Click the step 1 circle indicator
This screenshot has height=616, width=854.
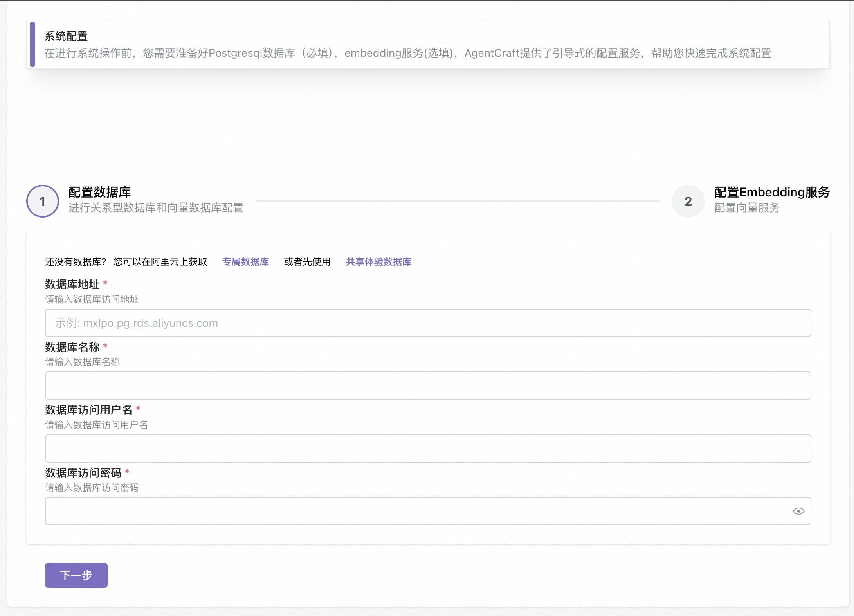[x=43, y=201]
